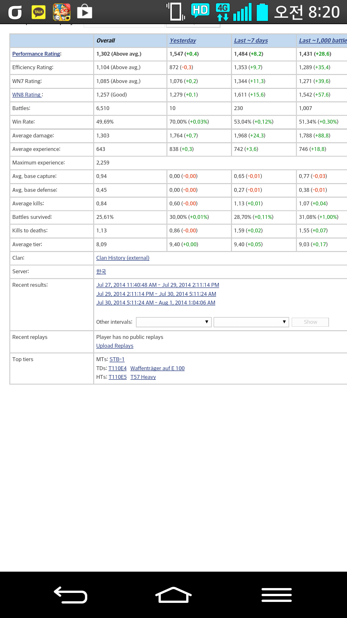
Task: Tap the 4G data signal icon
Action: click(223, 12)
